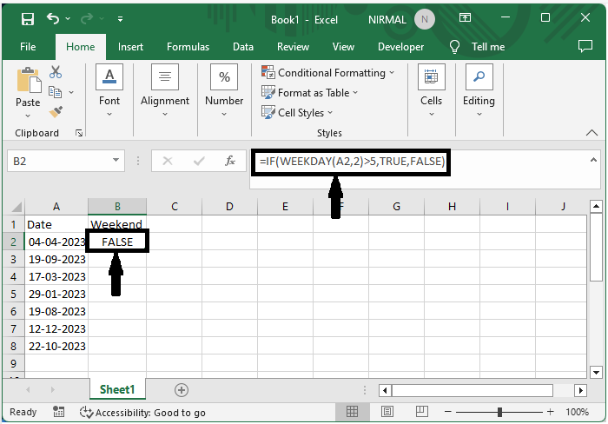This screenshot has height=424, width=608.
Task: Undo the last action
Action: [x=53, y=18]
